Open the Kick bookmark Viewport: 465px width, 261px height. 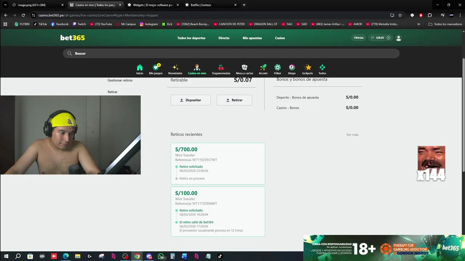167,24
